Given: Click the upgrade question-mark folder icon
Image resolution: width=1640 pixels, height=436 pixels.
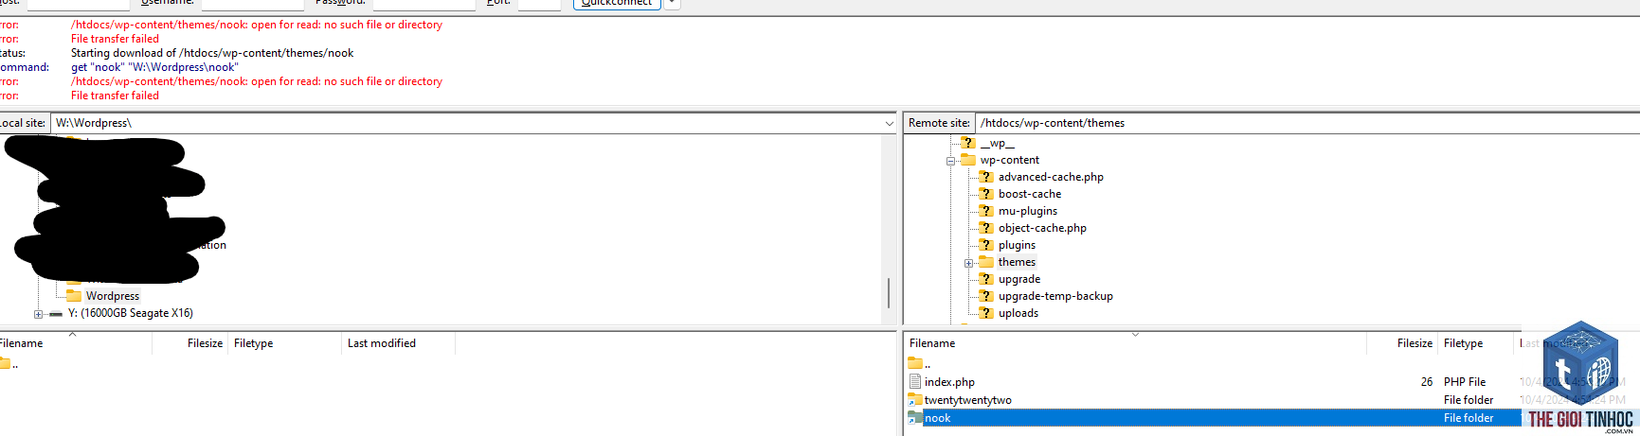Looking at the screenshot, I should [985, 279].
